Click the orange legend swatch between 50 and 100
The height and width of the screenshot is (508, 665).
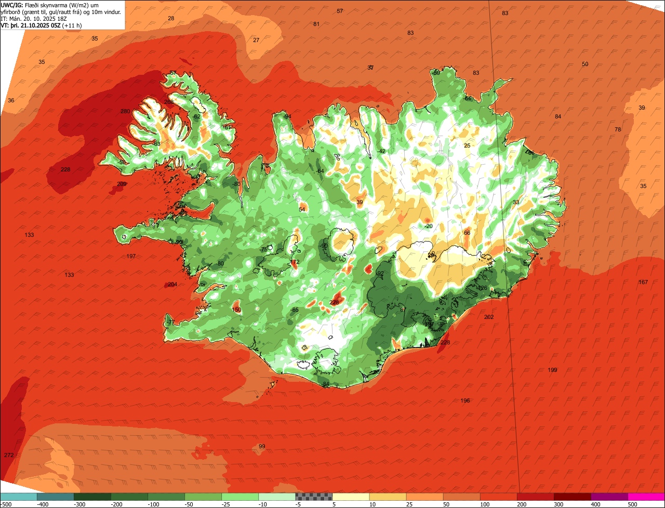pos(461,497)
